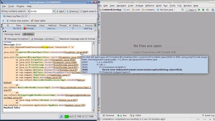This screenshot has width=215, height=121.
Task: Click scroll down arrow of message detail
Action: 93,111
